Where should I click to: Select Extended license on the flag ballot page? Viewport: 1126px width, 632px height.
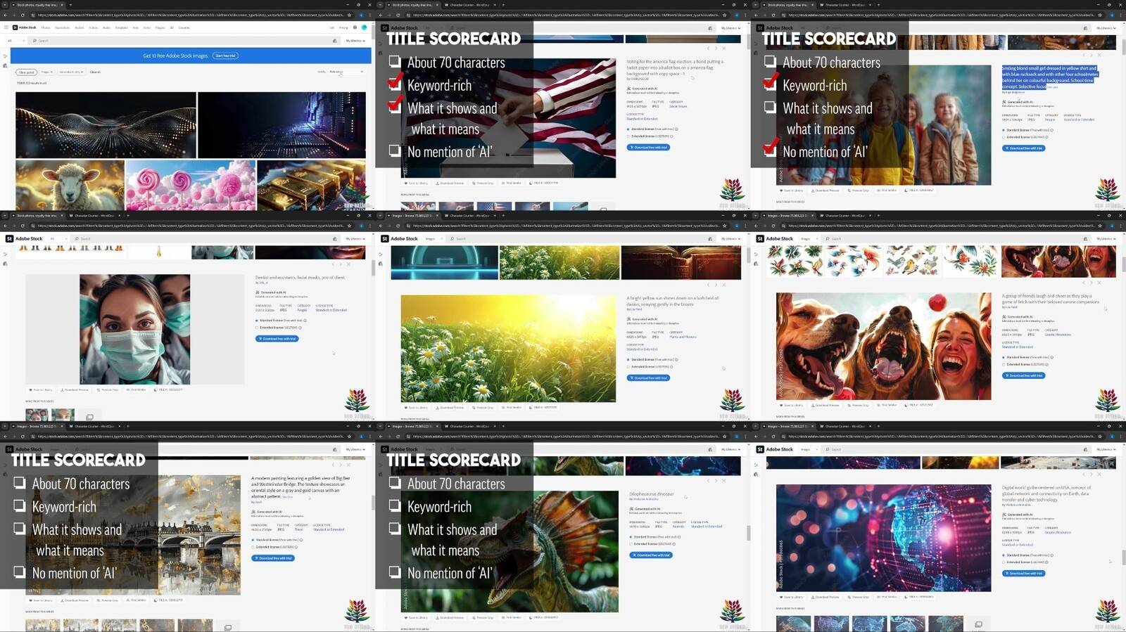628,136
